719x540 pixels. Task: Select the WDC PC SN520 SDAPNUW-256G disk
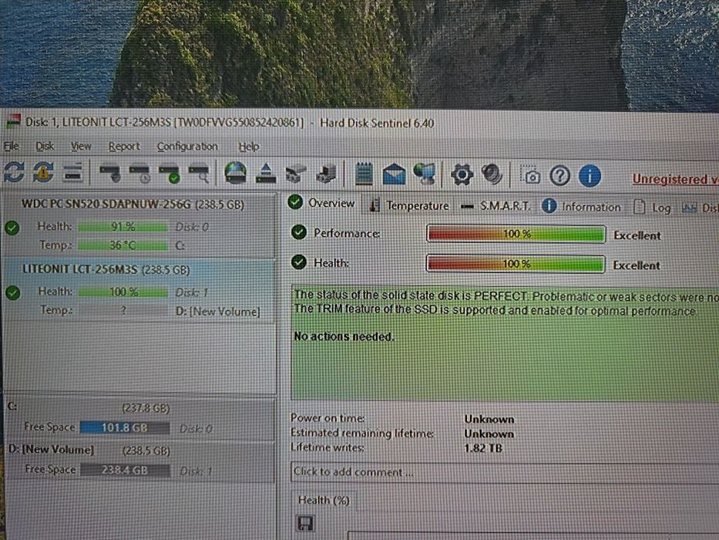coord(139,224)
